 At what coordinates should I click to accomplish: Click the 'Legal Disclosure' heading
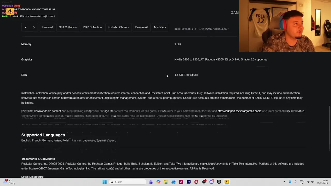(32, 177)
